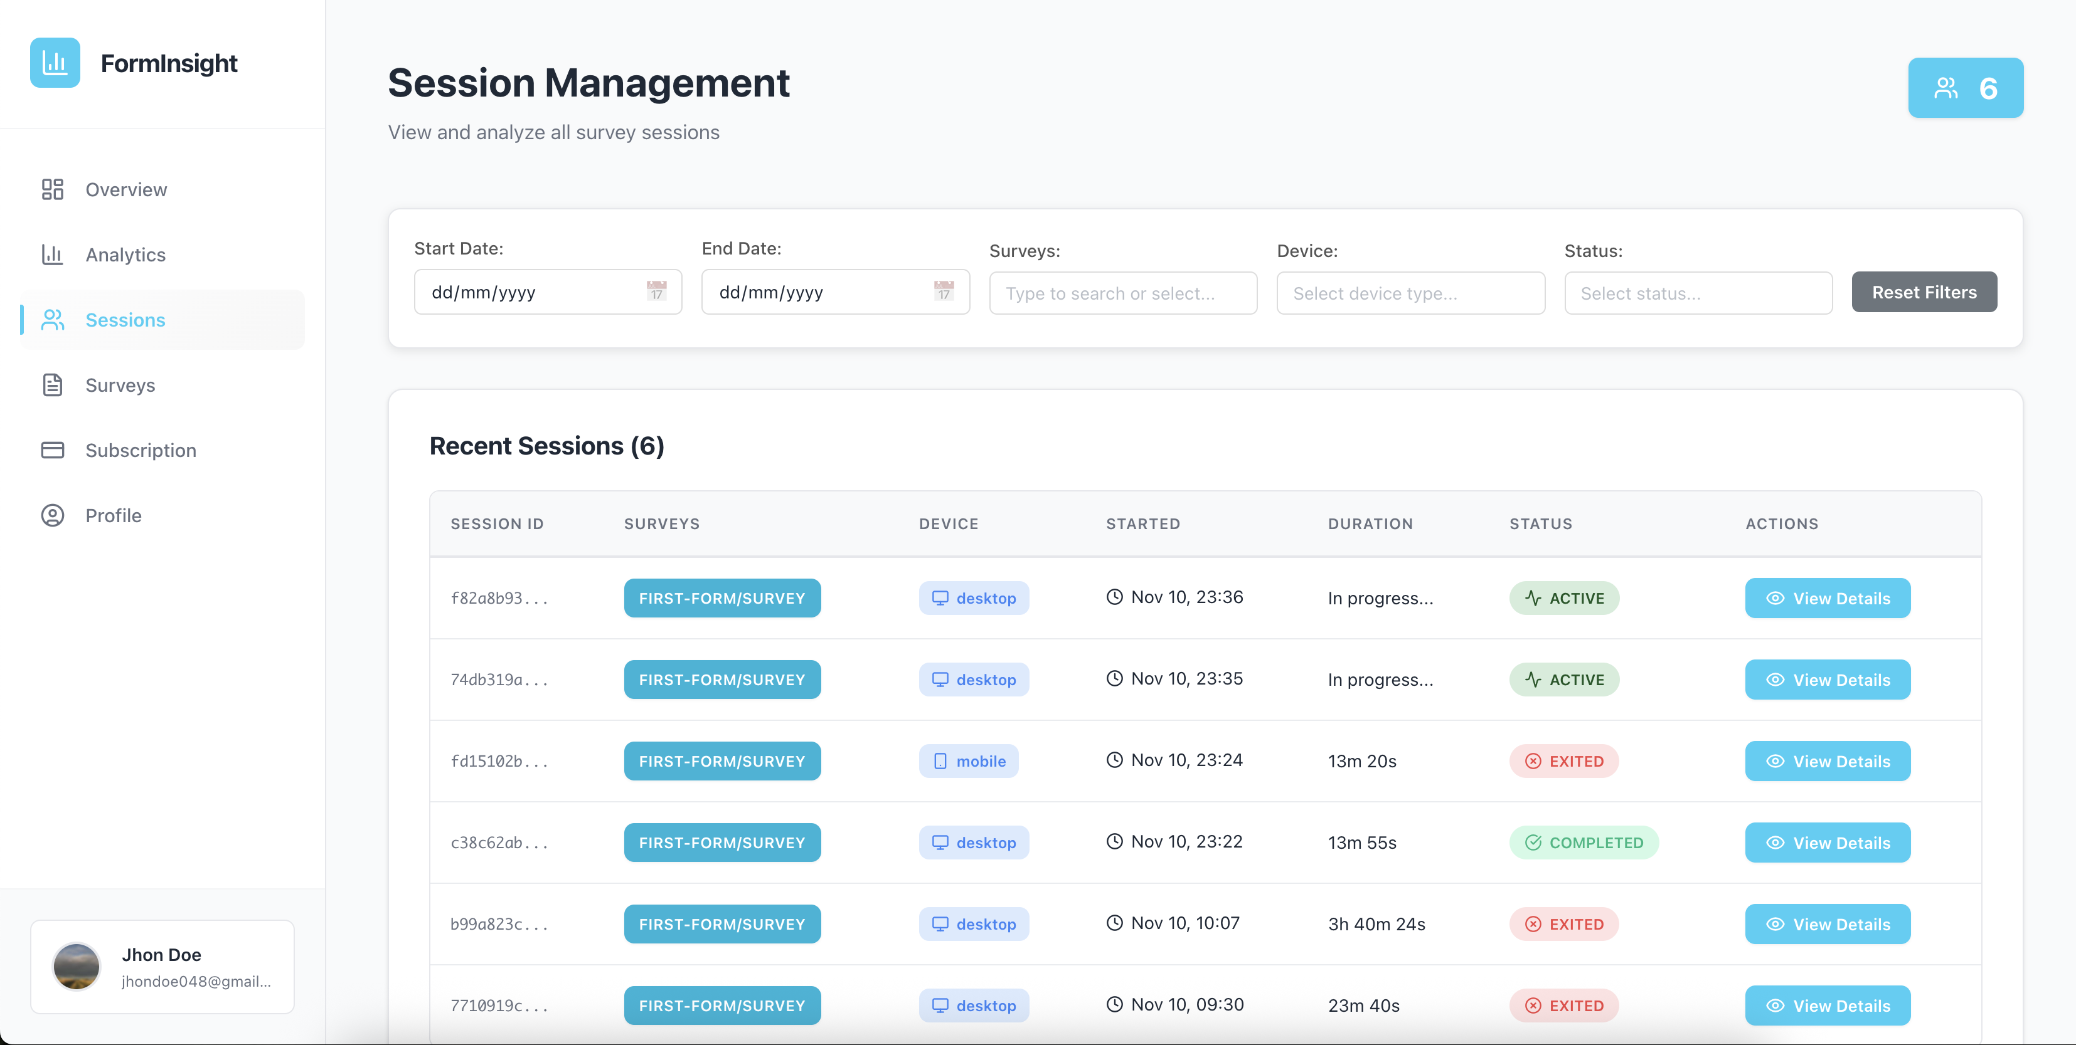This screenshot has width=2076, height=1045.
Task: Click the Reset Filters button
Action: (x=1924, y=291)
